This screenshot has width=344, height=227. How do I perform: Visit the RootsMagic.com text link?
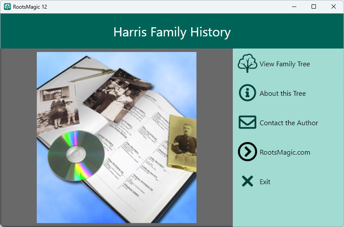[x=285, y=152]
